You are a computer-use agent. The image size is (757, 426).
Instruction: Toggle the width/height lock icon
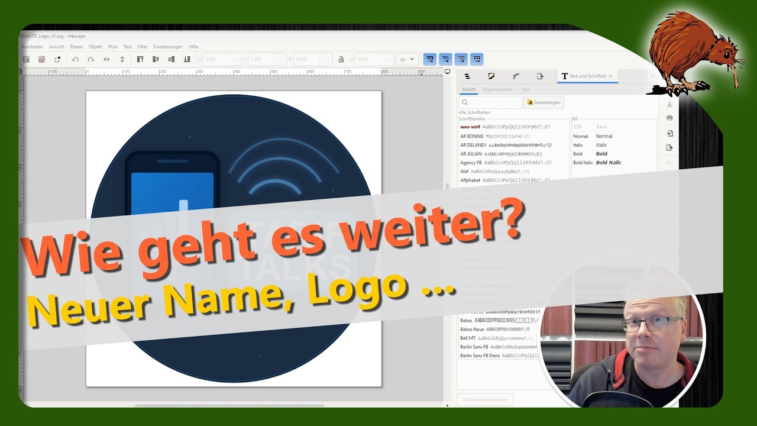click(341, 59)
